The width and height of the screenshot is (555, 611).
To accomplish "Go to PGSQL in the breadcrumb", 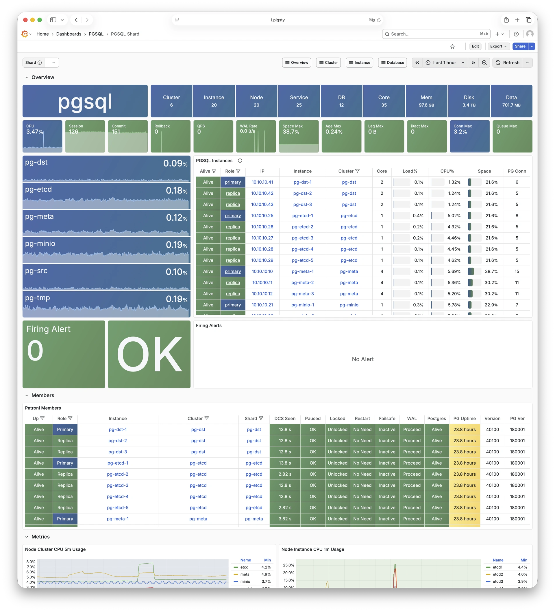I will point(96,34).
